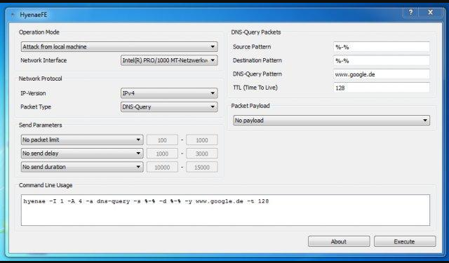Open the Packet Payload dropdown
This screenshot has width=449, height=263.
click(332, 121)
